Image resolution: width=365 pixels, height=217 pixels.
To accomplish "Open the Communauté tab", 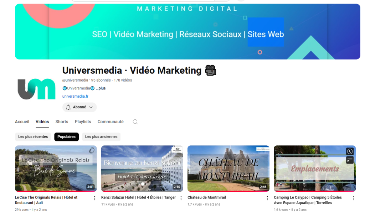I will [110, 122].
